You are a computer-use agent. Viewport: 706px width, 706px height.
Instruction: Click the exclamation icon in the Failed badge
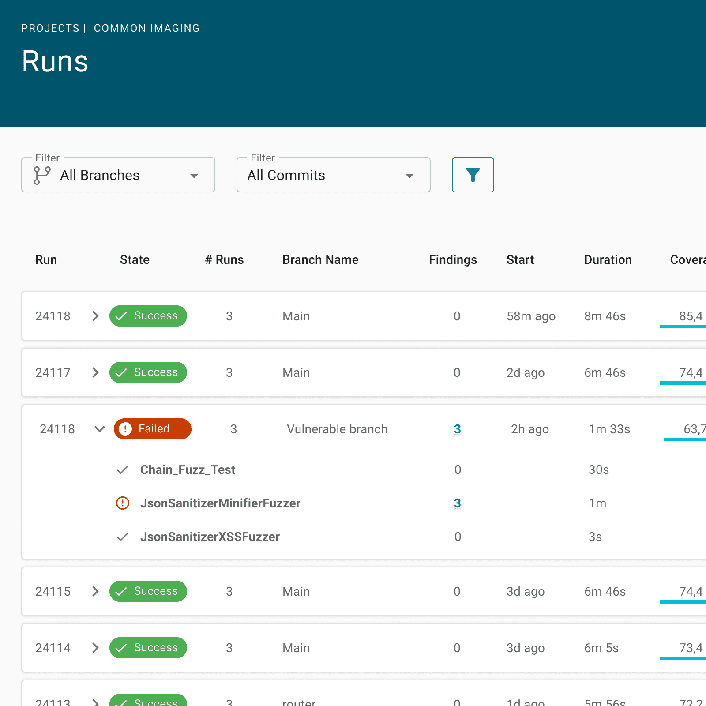pos(125,429)
